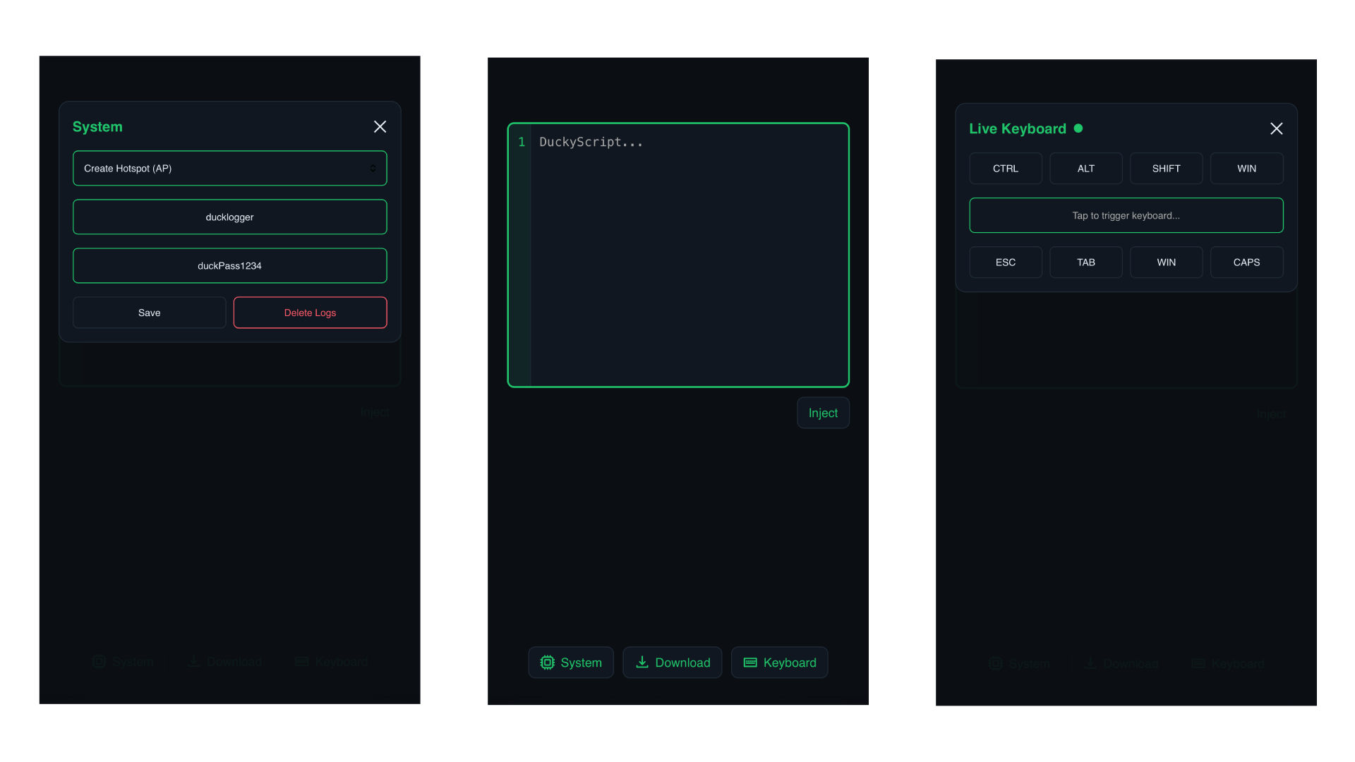Tap the System chip icon in bottom navigation

(548, 663)
